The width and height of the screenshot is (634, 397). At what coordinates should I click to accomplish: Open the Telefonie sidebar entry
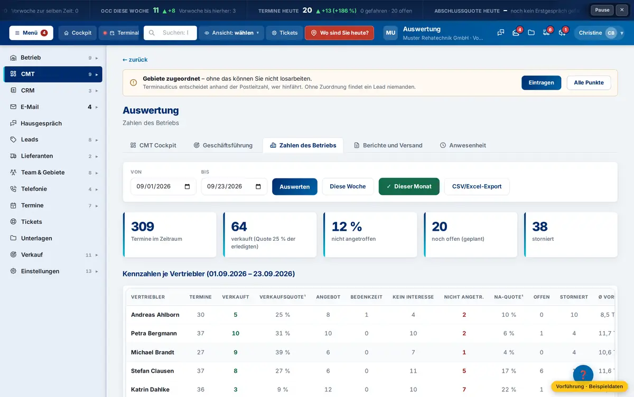click(53, 189)
